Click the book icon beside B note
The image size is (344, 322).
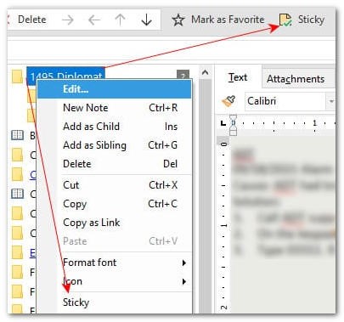[17, 136]
